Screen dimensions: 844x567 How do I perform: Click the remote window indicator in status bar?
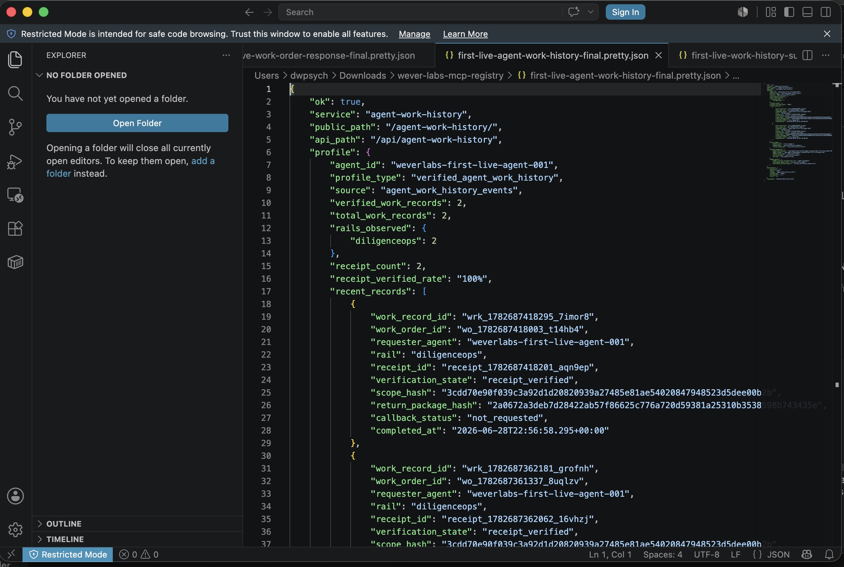[11, 554]
